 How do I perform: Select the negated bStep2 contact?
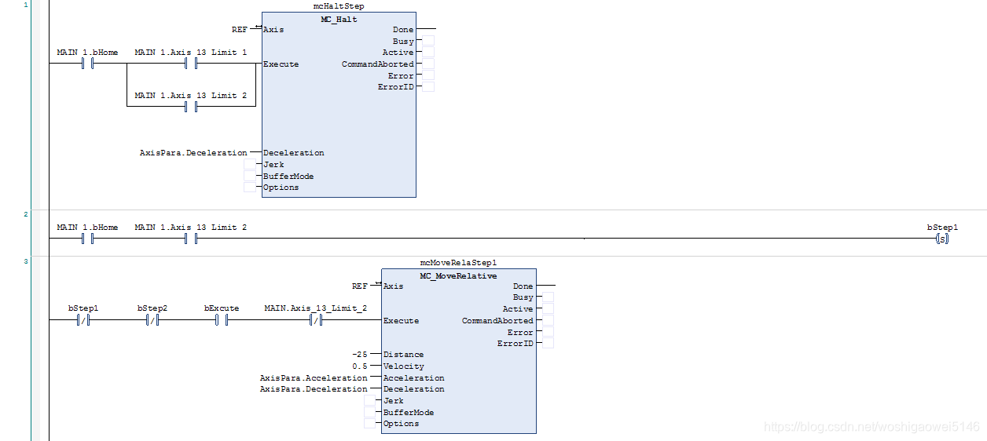(x=152, y=320)
